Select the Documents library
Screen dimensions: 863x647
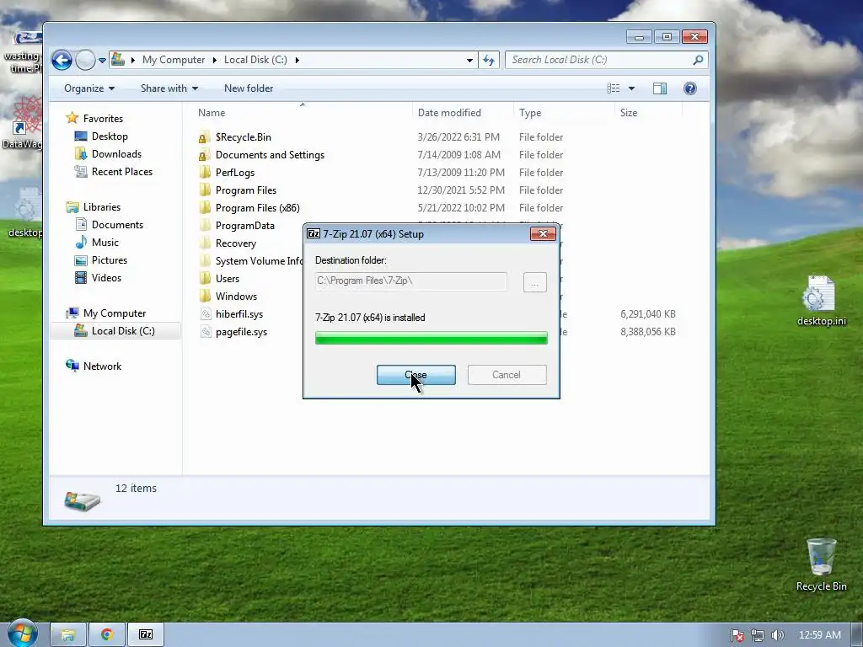coord(117,224)
